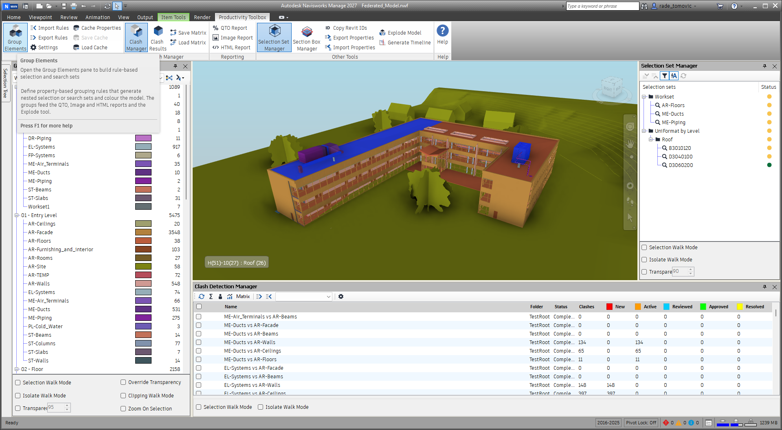Click Export Rules in the ribbon
This screenshot has width=782, height=430.
click(49, 38)
